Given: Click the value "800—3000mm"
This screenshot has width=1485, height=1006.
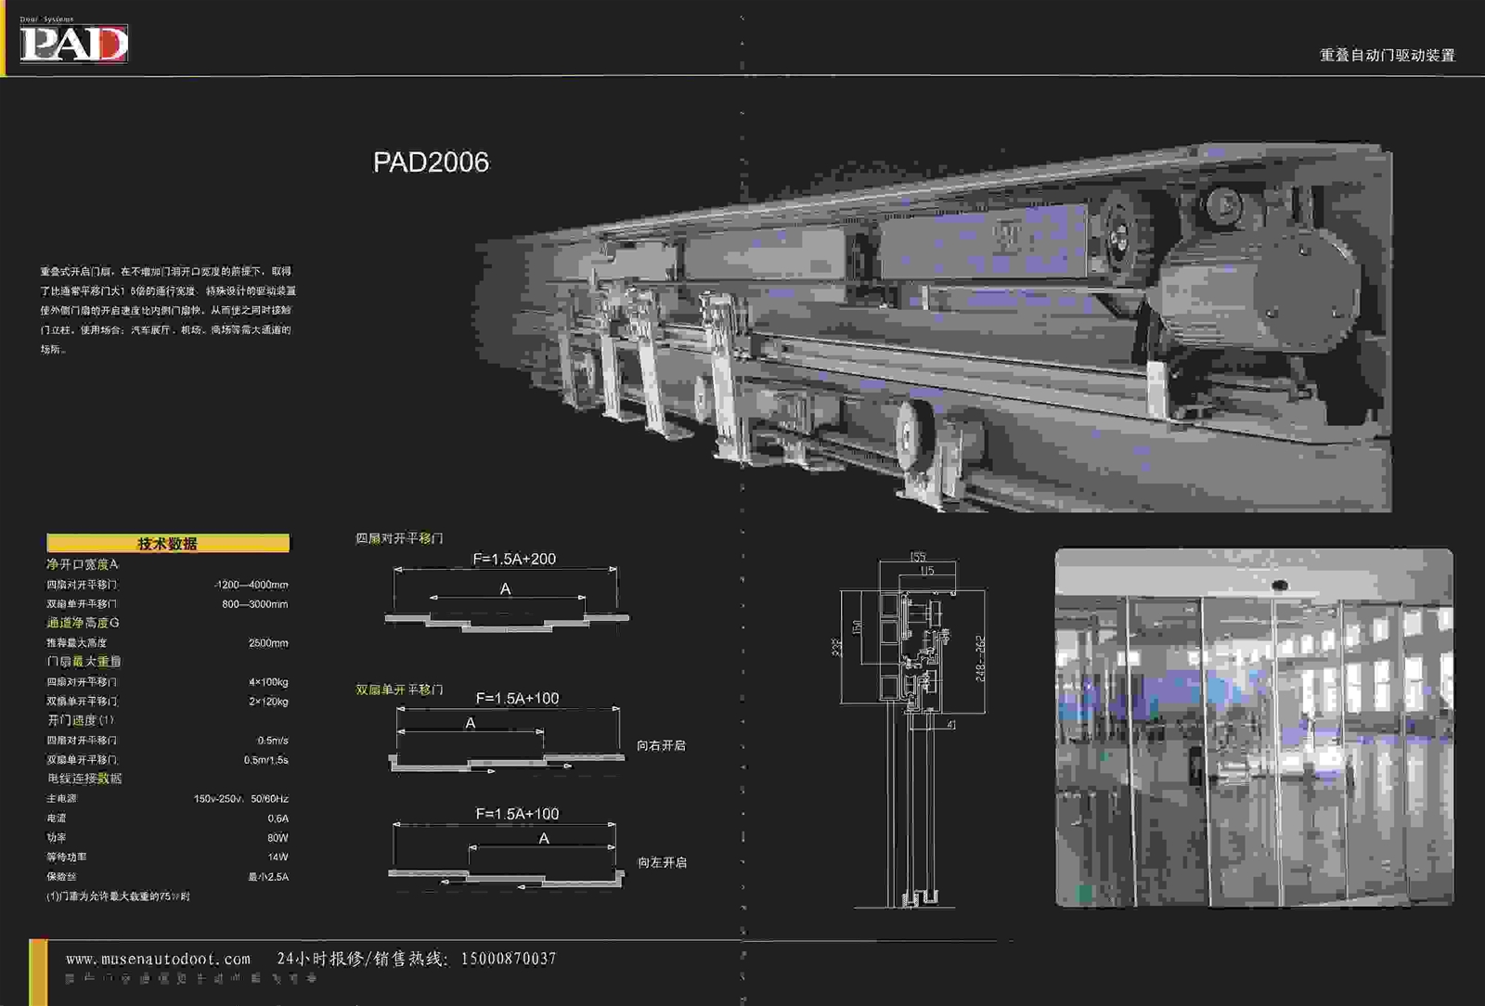Looking at the screenshot, I should click(x=255, y=604).
